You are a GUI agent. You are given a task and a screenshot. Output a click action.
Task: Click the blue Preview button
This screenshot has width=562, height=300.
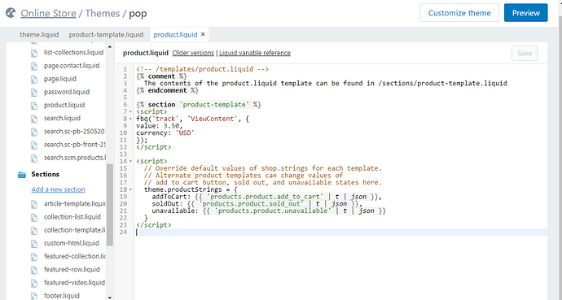tap(526, 13)
